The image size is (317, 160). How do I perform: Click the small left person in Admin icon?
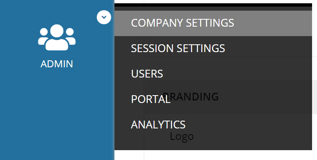[x=43, y=36]
